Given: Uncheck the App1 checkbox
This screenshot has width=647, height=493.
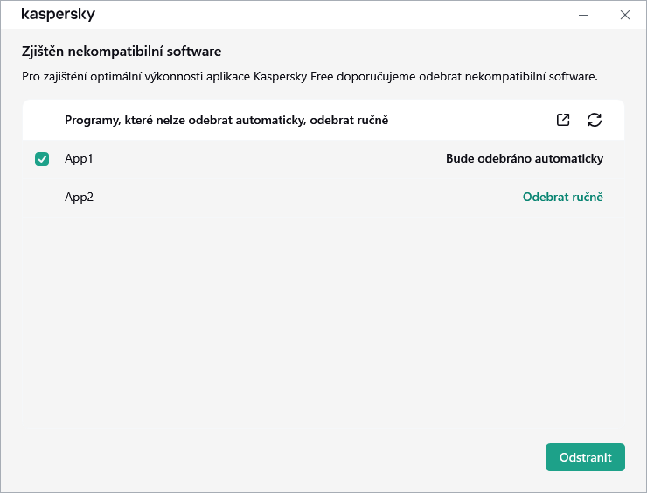Looking at the screenshot, I should (42, 159).
